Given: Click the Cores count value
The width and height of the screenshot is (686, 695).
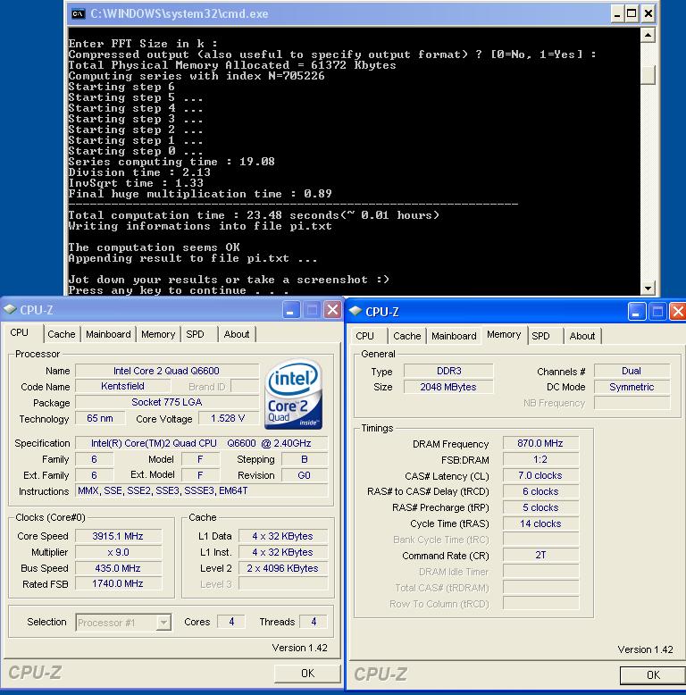Looking at the screenshot, I should coord(231,622).
